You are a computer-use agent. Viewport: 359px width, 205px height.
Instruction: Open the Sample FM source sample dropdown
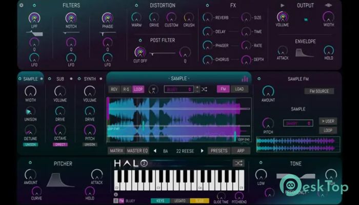click(x=298, y=123)
